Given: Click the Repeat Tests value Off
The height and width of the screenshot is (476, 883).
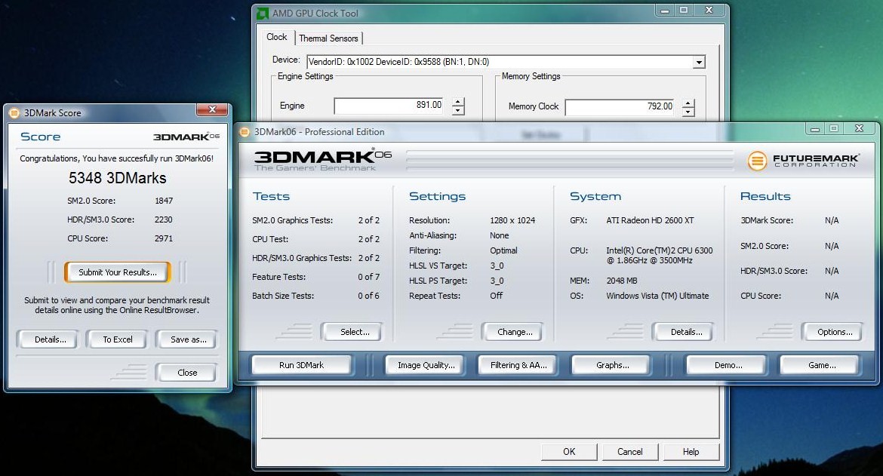Looking at the screenshot, I should point(496,296).
